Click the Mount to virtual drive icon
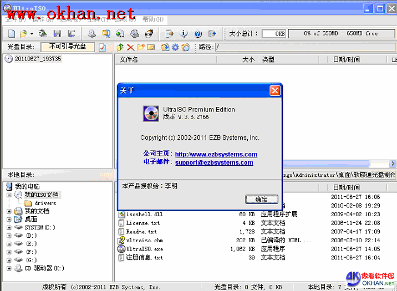The image size is (397, 291). tap(134, 34)
